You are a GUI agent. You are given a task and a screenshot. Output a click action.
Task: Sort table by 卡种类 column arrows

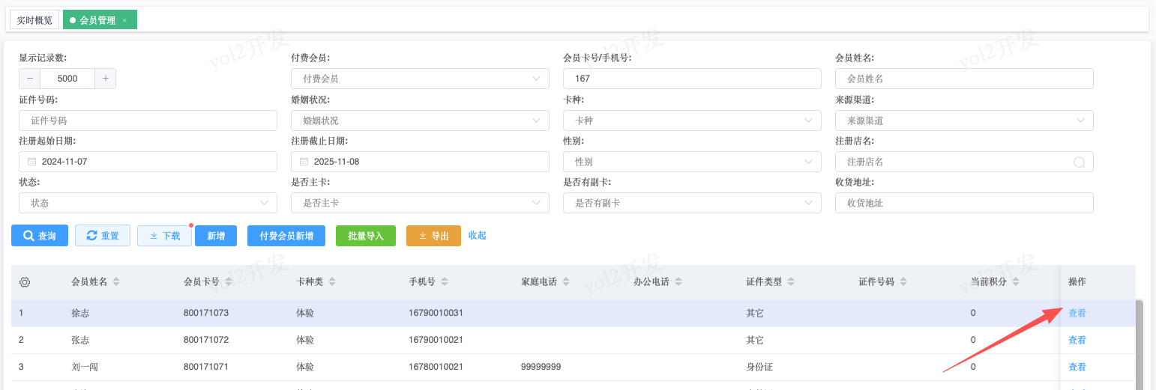(x=332, y=282)
